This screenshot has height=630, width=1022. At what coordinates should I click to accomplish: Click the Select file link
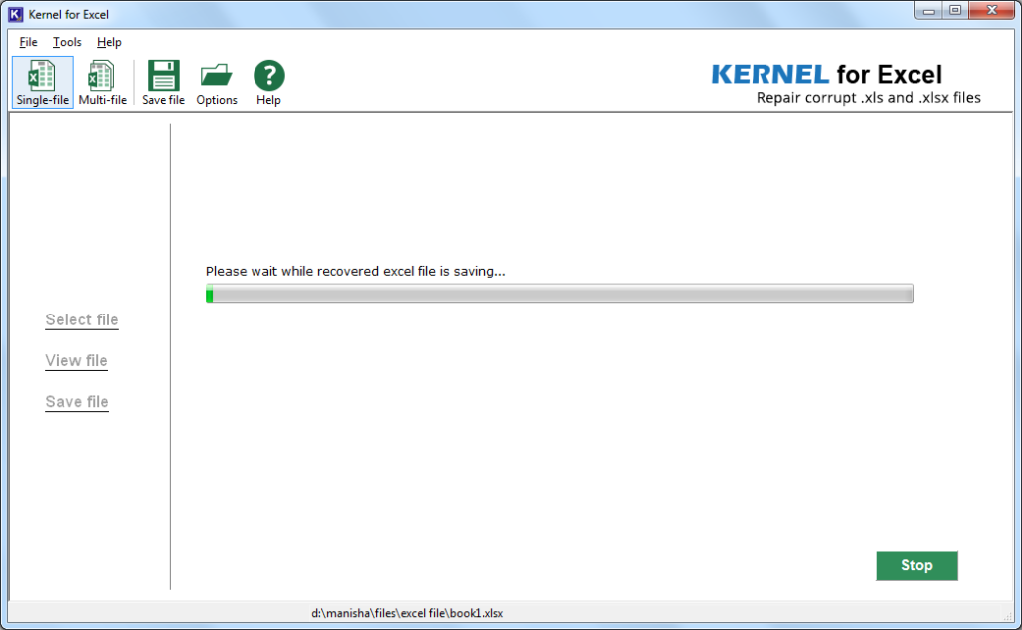pos(81,319)
